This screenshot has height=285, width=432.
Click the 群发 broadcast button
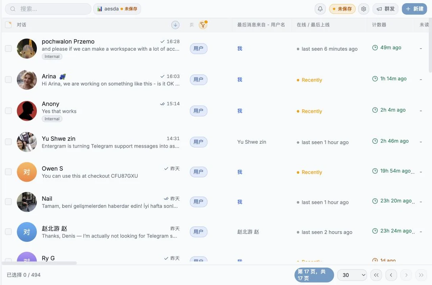point(386,9)
